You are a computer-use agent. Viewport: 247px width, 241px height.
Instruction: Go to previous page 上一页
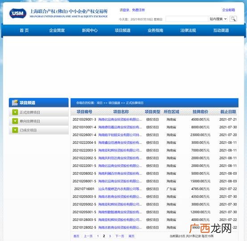88,236
